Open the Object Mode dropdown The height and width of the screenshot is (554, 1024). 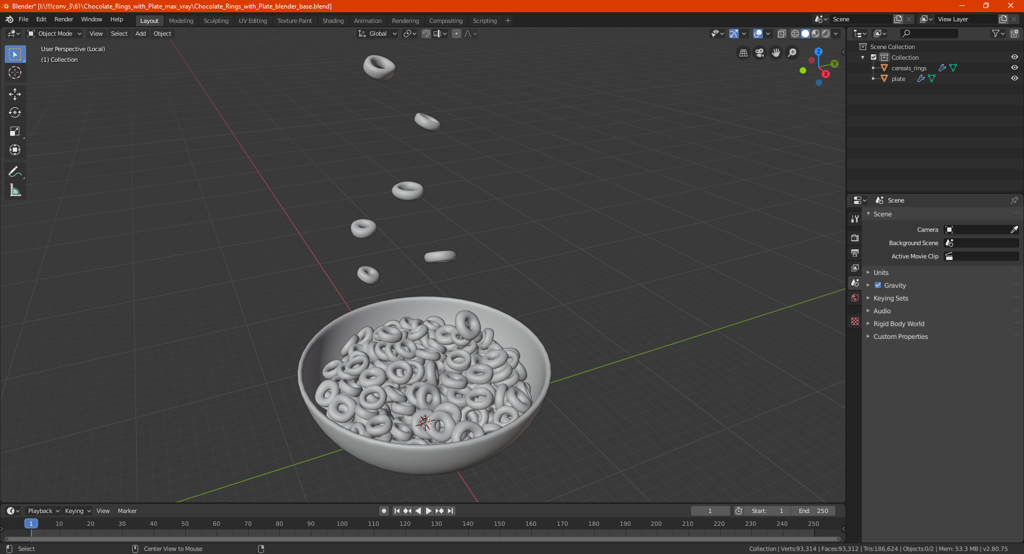(54, 34)
